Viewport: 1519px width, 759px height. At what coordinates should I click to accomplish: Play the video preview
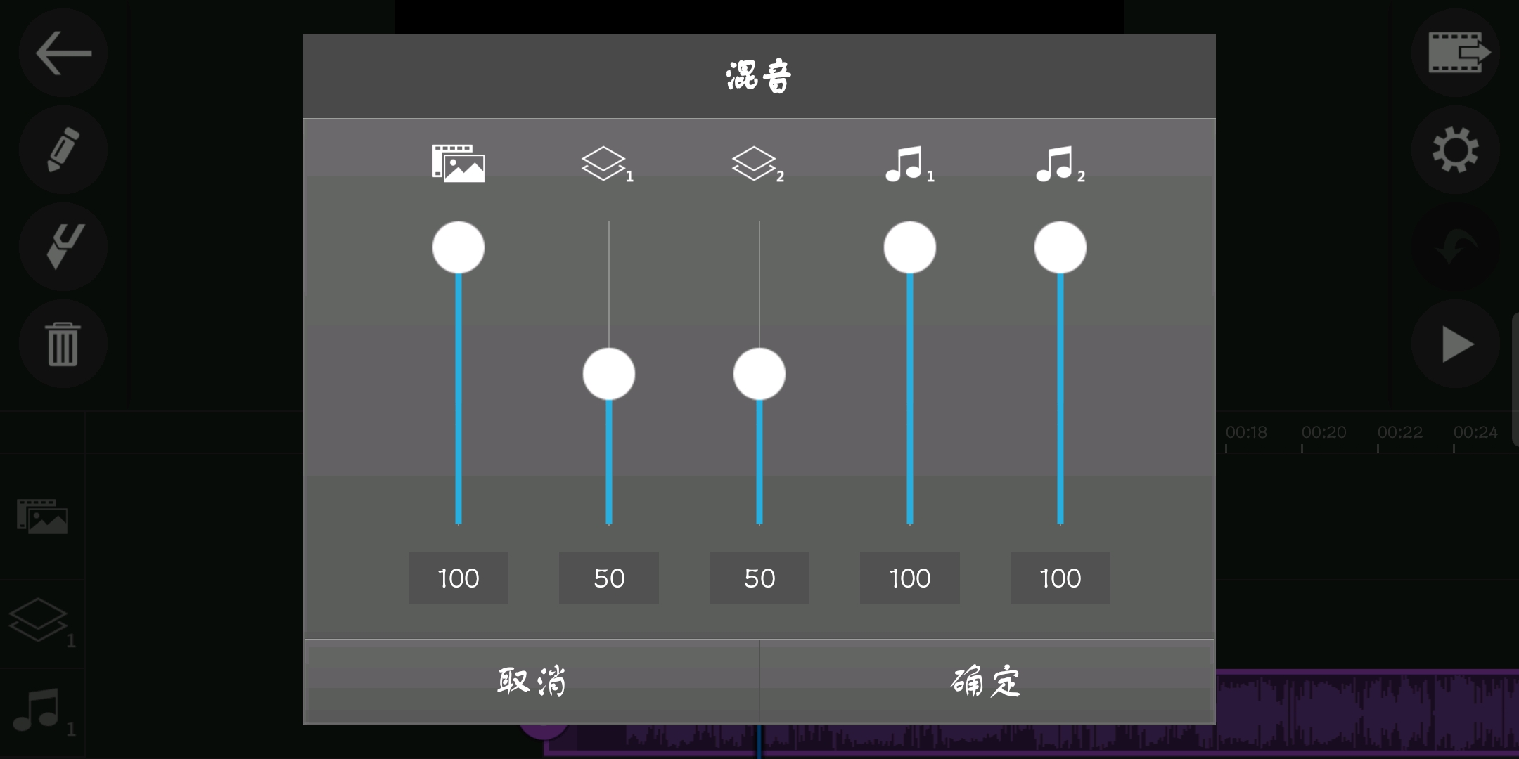click(1456, 344)
